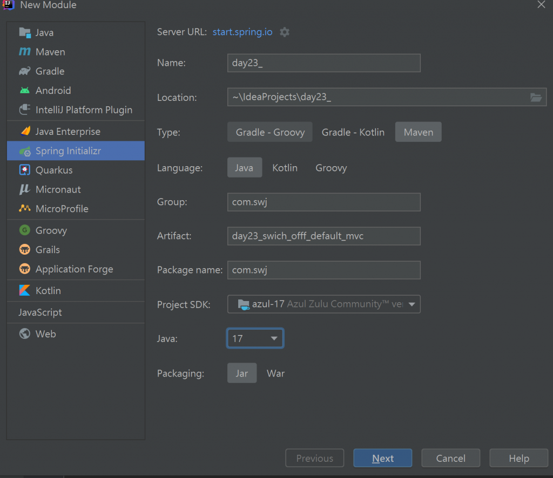The image size is (553, 478).
Task: Click the MicroProfile icon
Action: 25,208
